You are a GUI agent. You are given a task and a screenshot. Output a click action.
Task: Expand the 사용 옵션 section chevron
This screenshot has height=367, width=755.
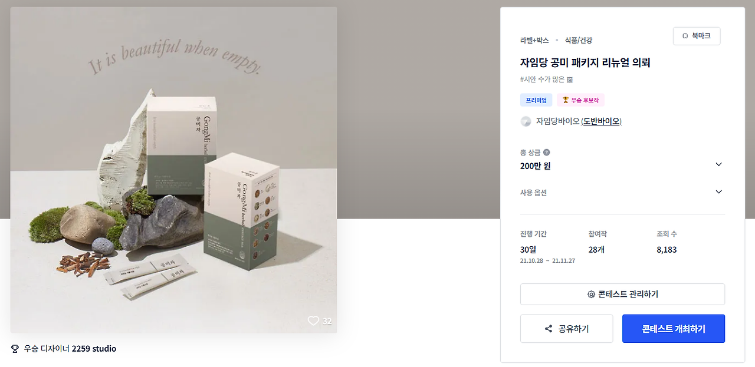(718, 192)
